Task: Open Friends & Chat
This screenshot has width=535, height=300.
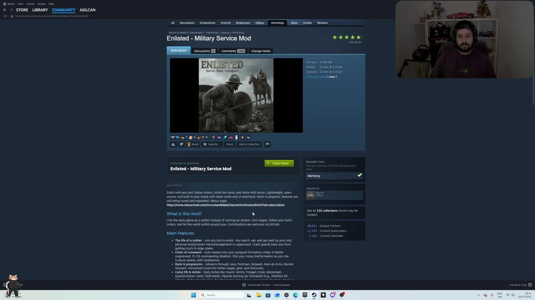Action: tap(520, 285)
